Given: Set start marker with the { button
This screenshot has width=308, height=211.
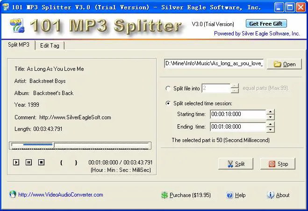Looking at the screenshot, I should pyautogui.click(x=61, y=163).
